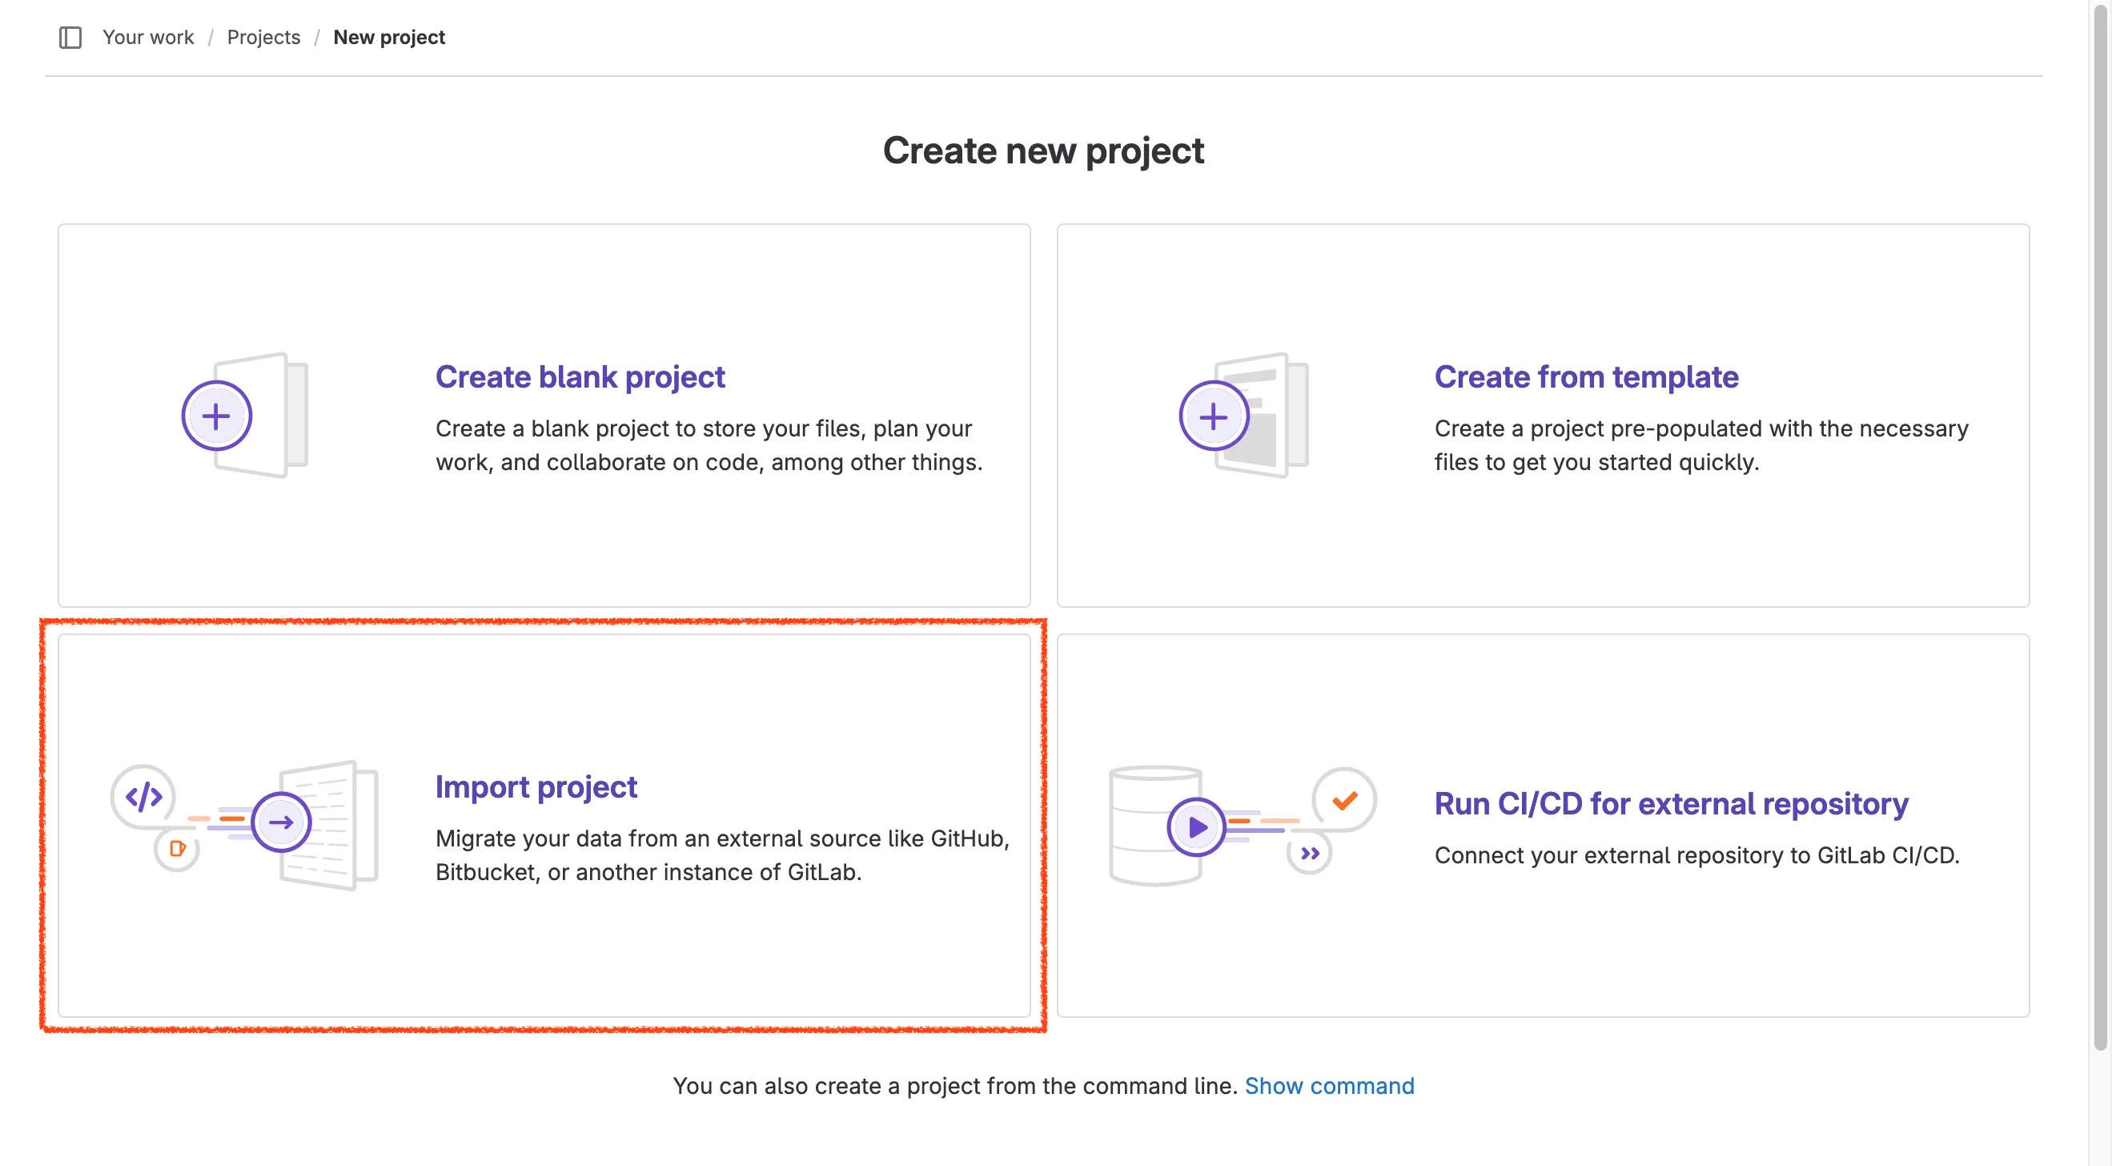Go to Projects breadcrumb link
Screen dimensions: 2112x1166
click(263, 38)
